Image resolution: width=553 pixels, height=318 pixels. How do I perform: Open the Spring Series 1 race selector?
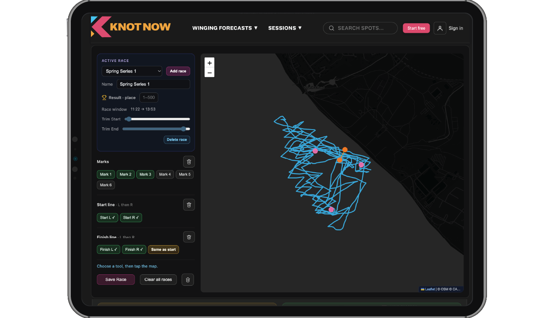[132, 71]
